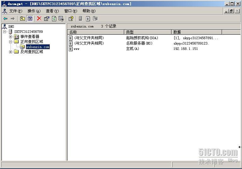
Task: Click the www record document icon
Action: [x=71, y=49]
